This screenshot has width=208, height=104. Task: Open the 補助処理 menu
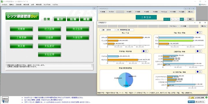click(x=39, y=5)
